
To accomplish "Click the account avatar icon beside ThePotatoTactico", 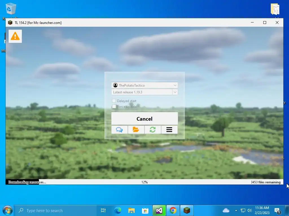I will [115, 85].
